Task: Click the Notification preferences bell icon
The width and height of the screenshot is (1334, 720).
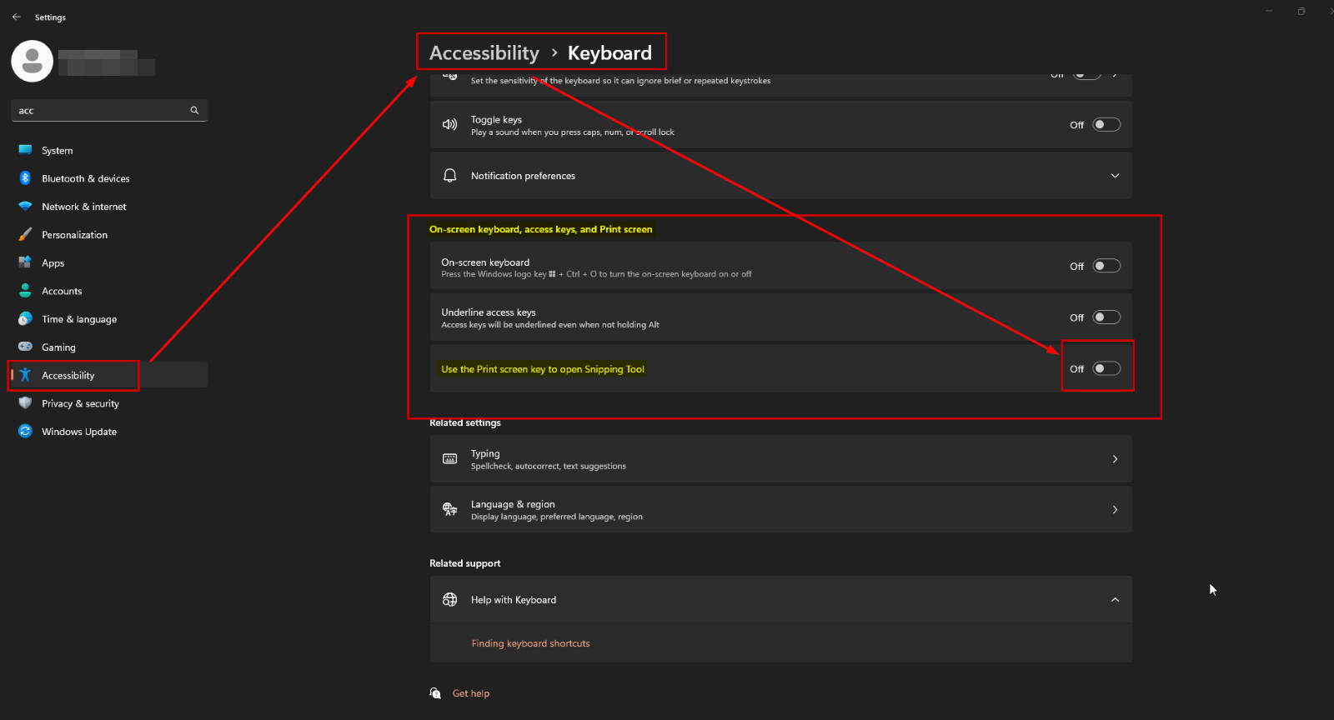Action: (x=449, y=176)
